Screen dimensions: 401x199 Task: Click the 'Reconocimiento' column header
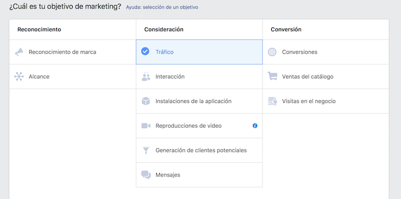click(39, 29)
